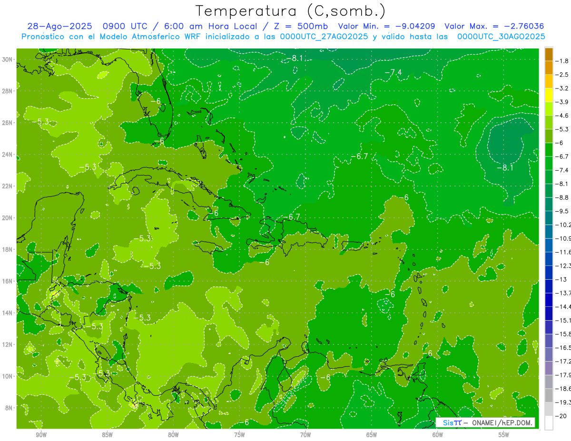
Task: Click the "Valor Min. = -9.04209" readout
Action: (x=387, y=26)
